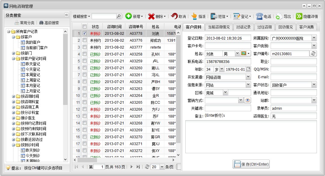325x176 pixels.
Task: Click the 备注 notes text area
Action: pyautogui.click(x=251, y=137)
